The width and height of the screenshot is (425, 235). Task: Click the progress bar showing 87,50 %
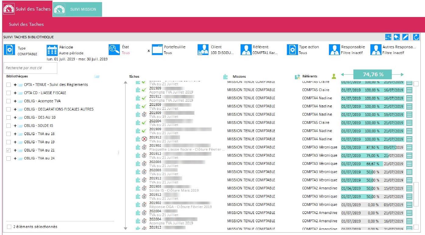tap(373, 147)
